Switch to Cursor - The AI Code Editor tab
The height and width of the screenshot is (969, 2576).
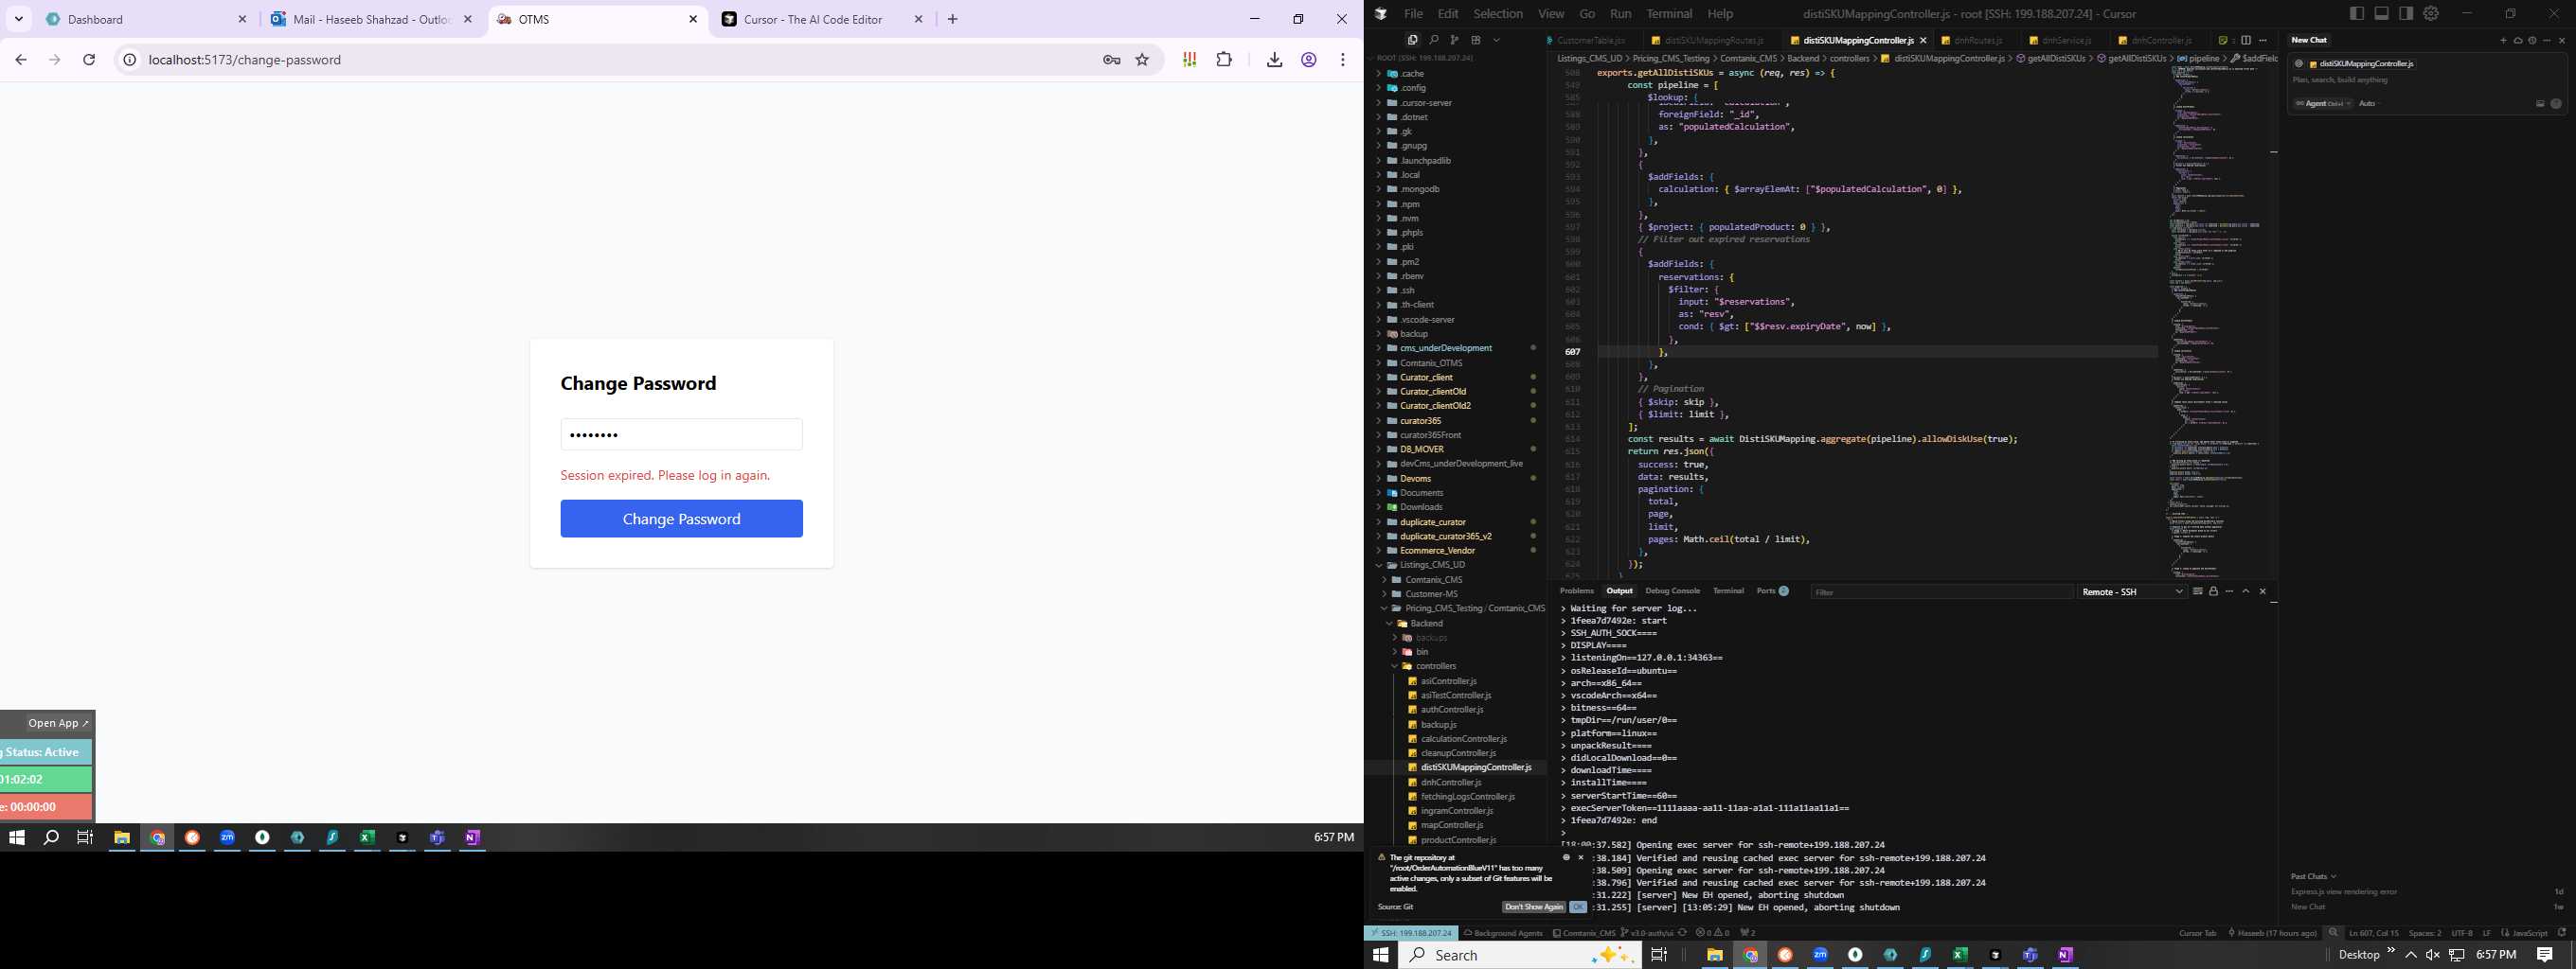pos(822,19)
